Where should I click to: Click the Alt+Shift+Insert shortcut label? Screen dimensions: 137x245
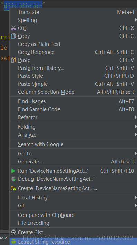pos(116,92)
